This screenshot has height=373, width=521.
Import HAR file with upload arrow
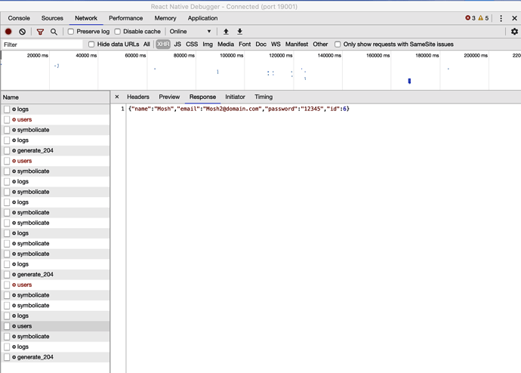[x=226, y=32]
